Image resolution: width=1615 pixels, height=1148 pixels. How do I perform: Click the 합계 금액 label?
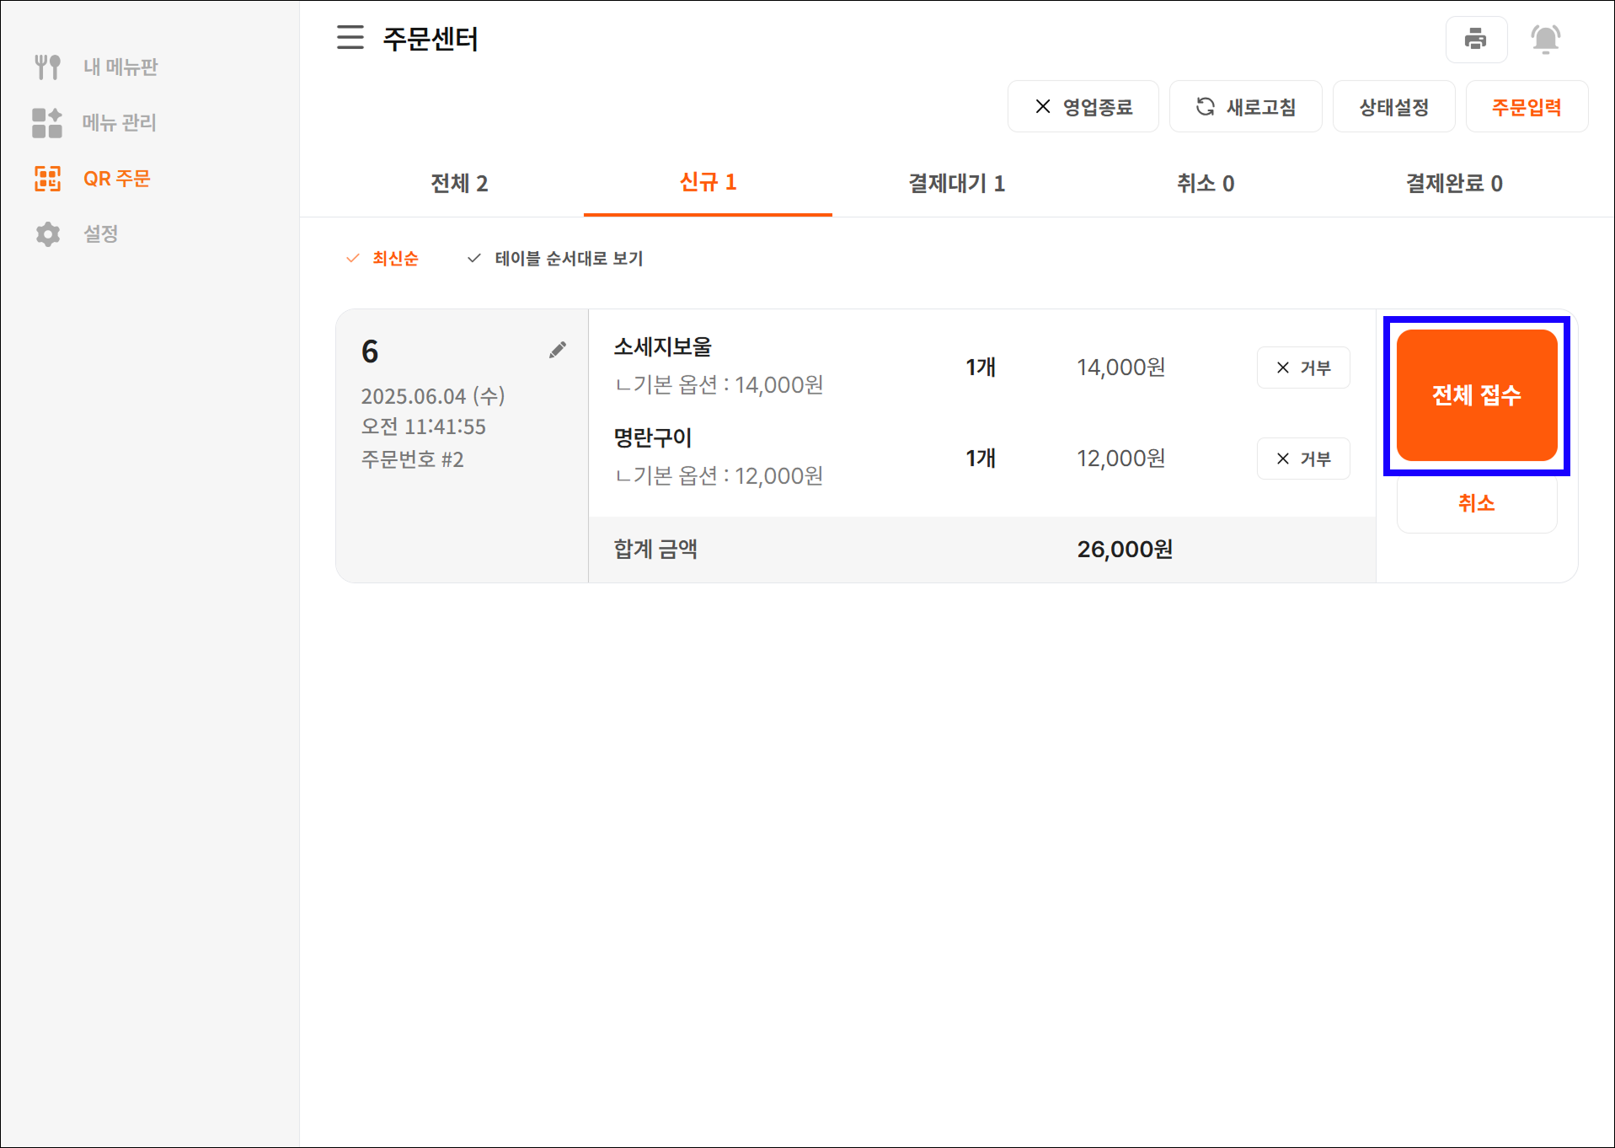[x=655, y=550]
